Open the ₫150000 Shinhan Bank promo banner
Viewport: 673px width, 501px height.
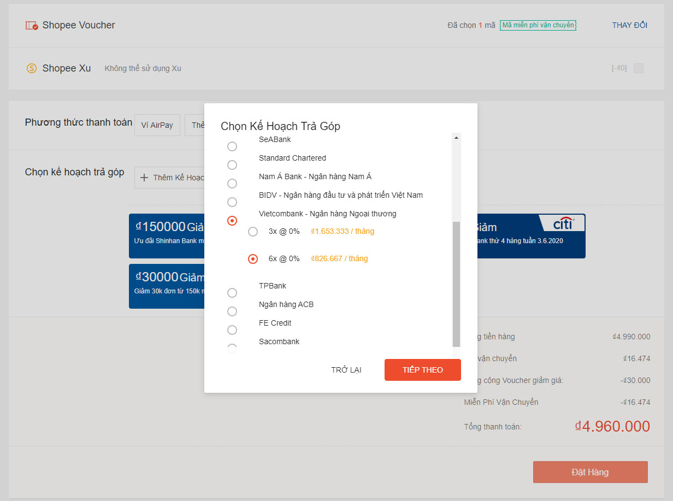tap(167, 236)
